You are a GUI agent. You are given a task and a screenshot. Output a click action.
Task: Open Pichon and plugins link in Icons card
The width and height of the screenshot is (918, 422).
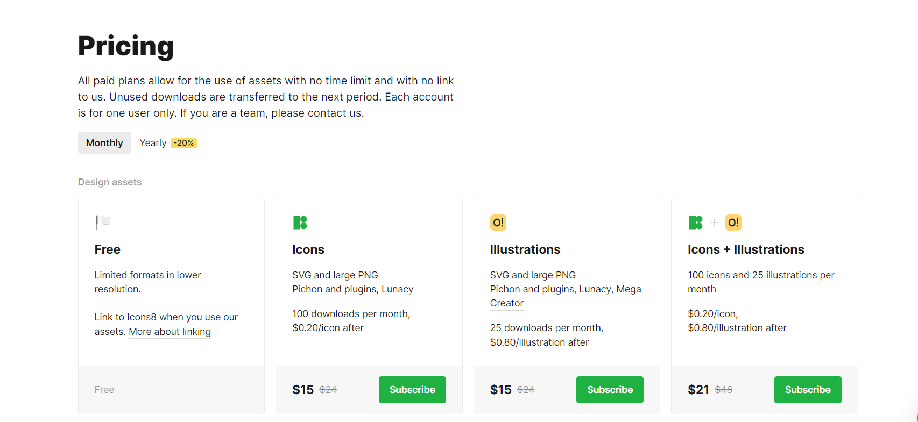[x=334, y=289]
